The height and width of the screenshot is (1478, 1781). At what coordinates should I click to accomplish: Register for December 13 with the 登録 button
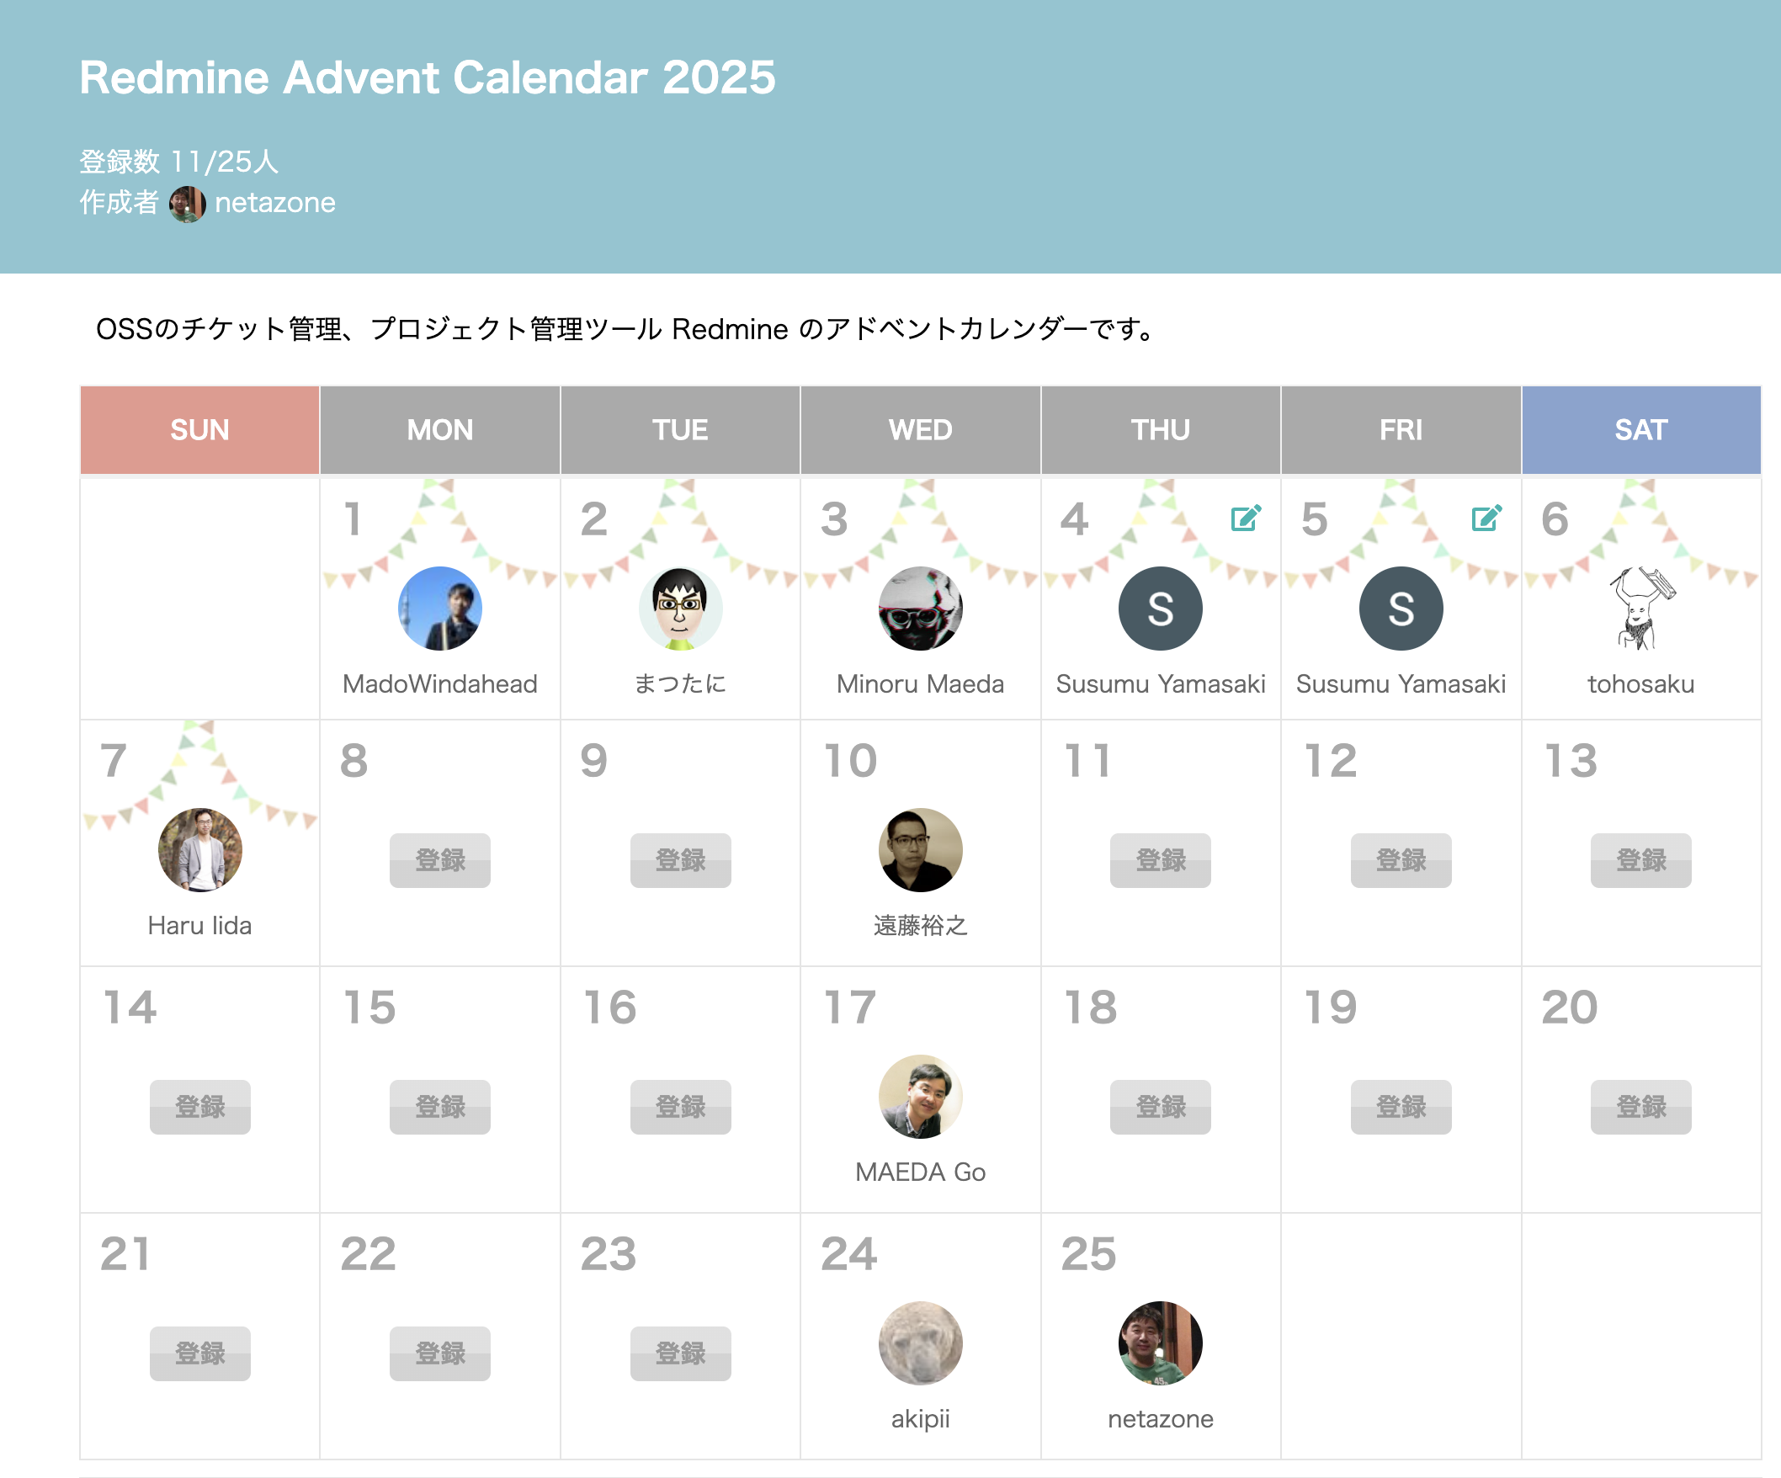tap(1640, 860)
